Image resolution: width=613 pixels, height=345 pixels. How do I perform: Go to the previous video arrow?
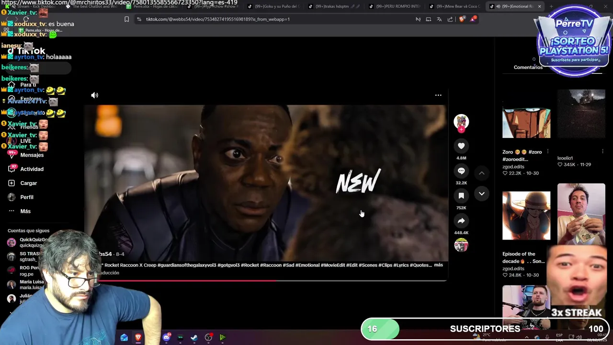pos(482,173)
